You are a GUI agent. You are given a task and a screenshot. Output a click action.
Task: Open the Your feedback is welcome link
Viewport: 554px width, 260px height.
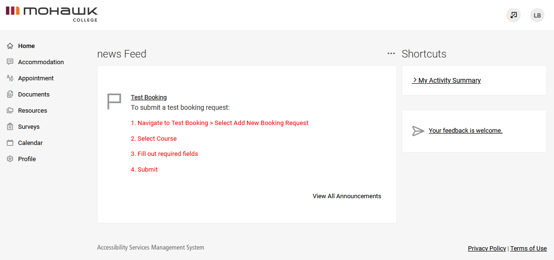tap(465, 131)
